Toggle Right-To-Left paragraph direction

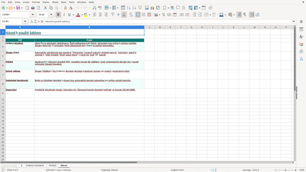(245, 15)
